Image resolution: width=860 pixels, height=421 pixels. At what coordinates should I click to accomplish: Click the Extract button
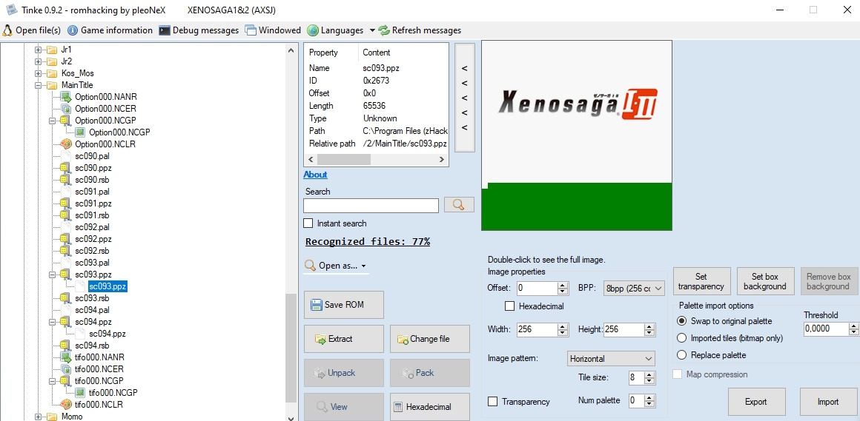click(x=344, y=339)
